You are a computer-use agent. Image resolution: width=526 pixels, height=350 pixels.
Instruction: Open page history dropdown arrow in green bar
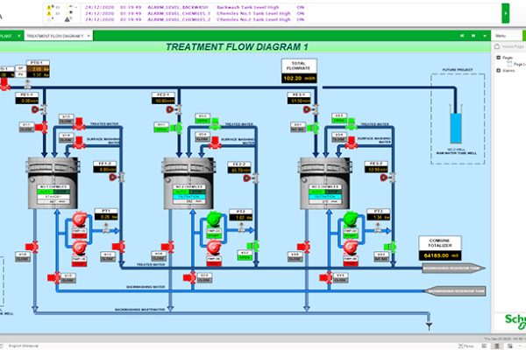pos(485,36)
